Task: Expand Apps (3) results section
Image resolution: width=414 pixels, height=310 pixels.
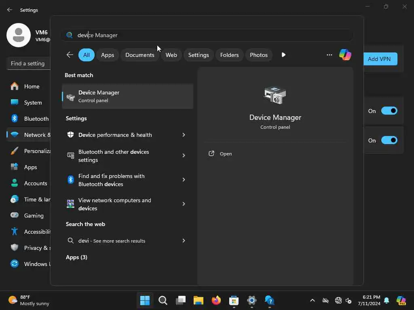Action: click(x=76, y=257)
